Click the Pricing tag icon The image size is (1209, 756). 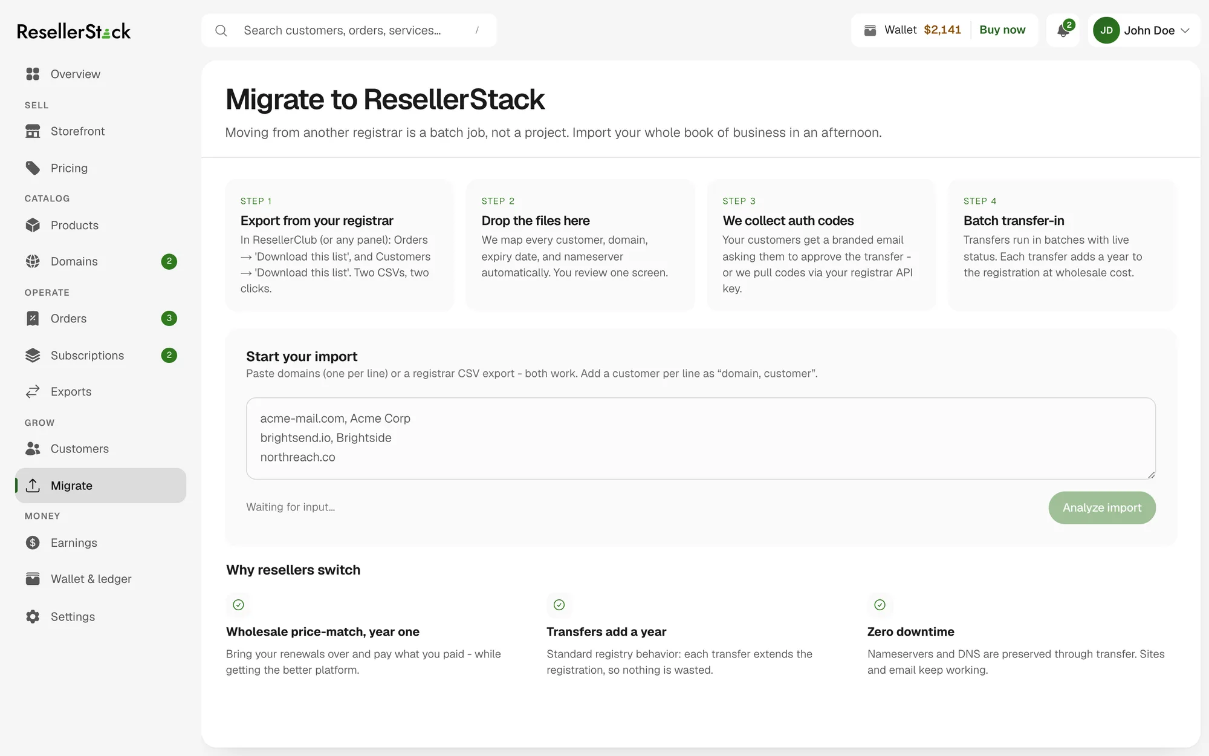click(x=33, y=168)
